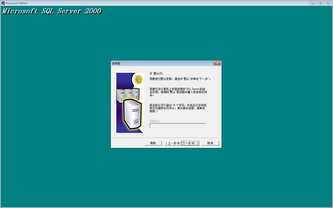The width and height of the screenshot is (333, 208).
Task: Click the 'Microsoft SQL Server 2000' heading
Action: click(x=52, y=11)
